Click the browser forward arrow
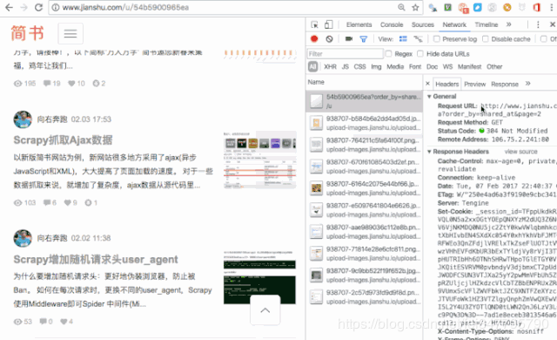557x340 pixels. click(23, 8)
